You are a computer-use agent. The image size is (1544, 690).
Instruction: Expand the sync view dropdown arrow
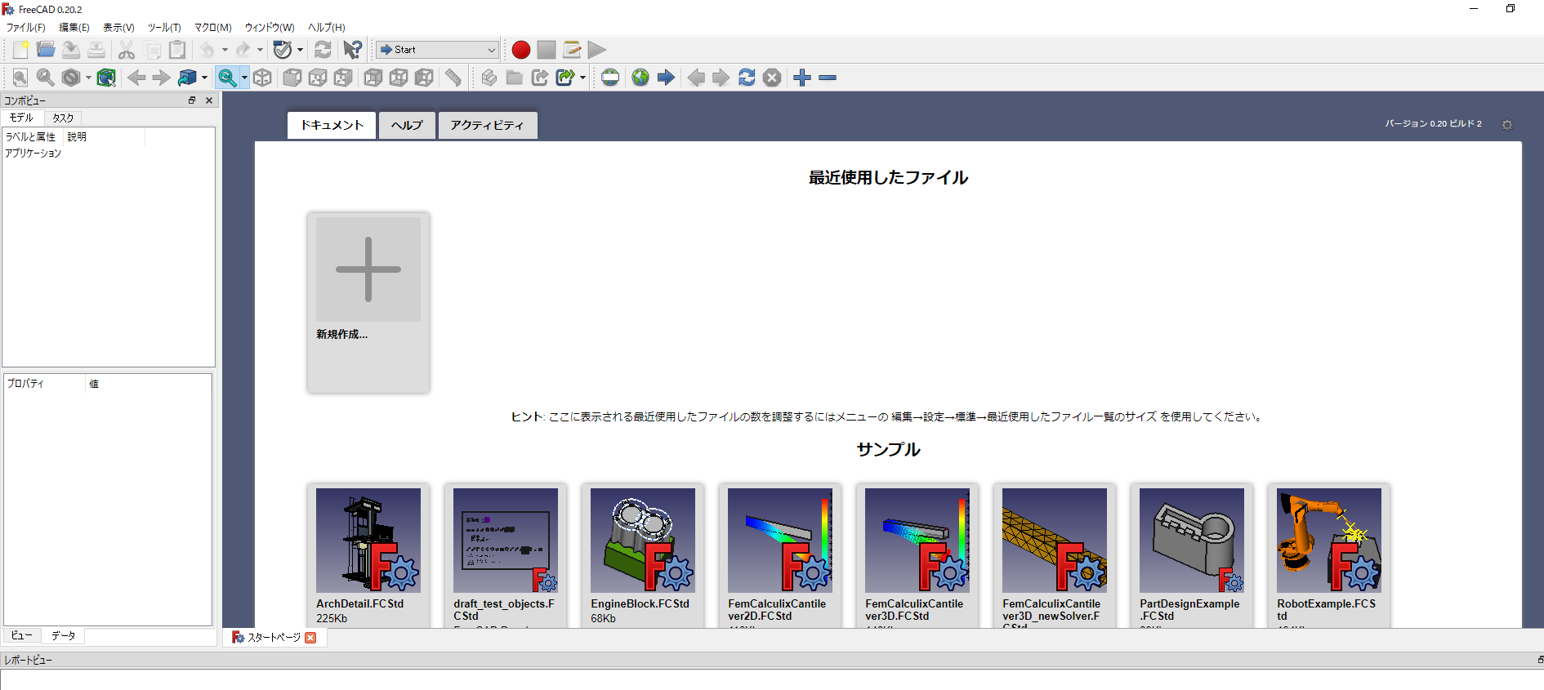[244, 78]
